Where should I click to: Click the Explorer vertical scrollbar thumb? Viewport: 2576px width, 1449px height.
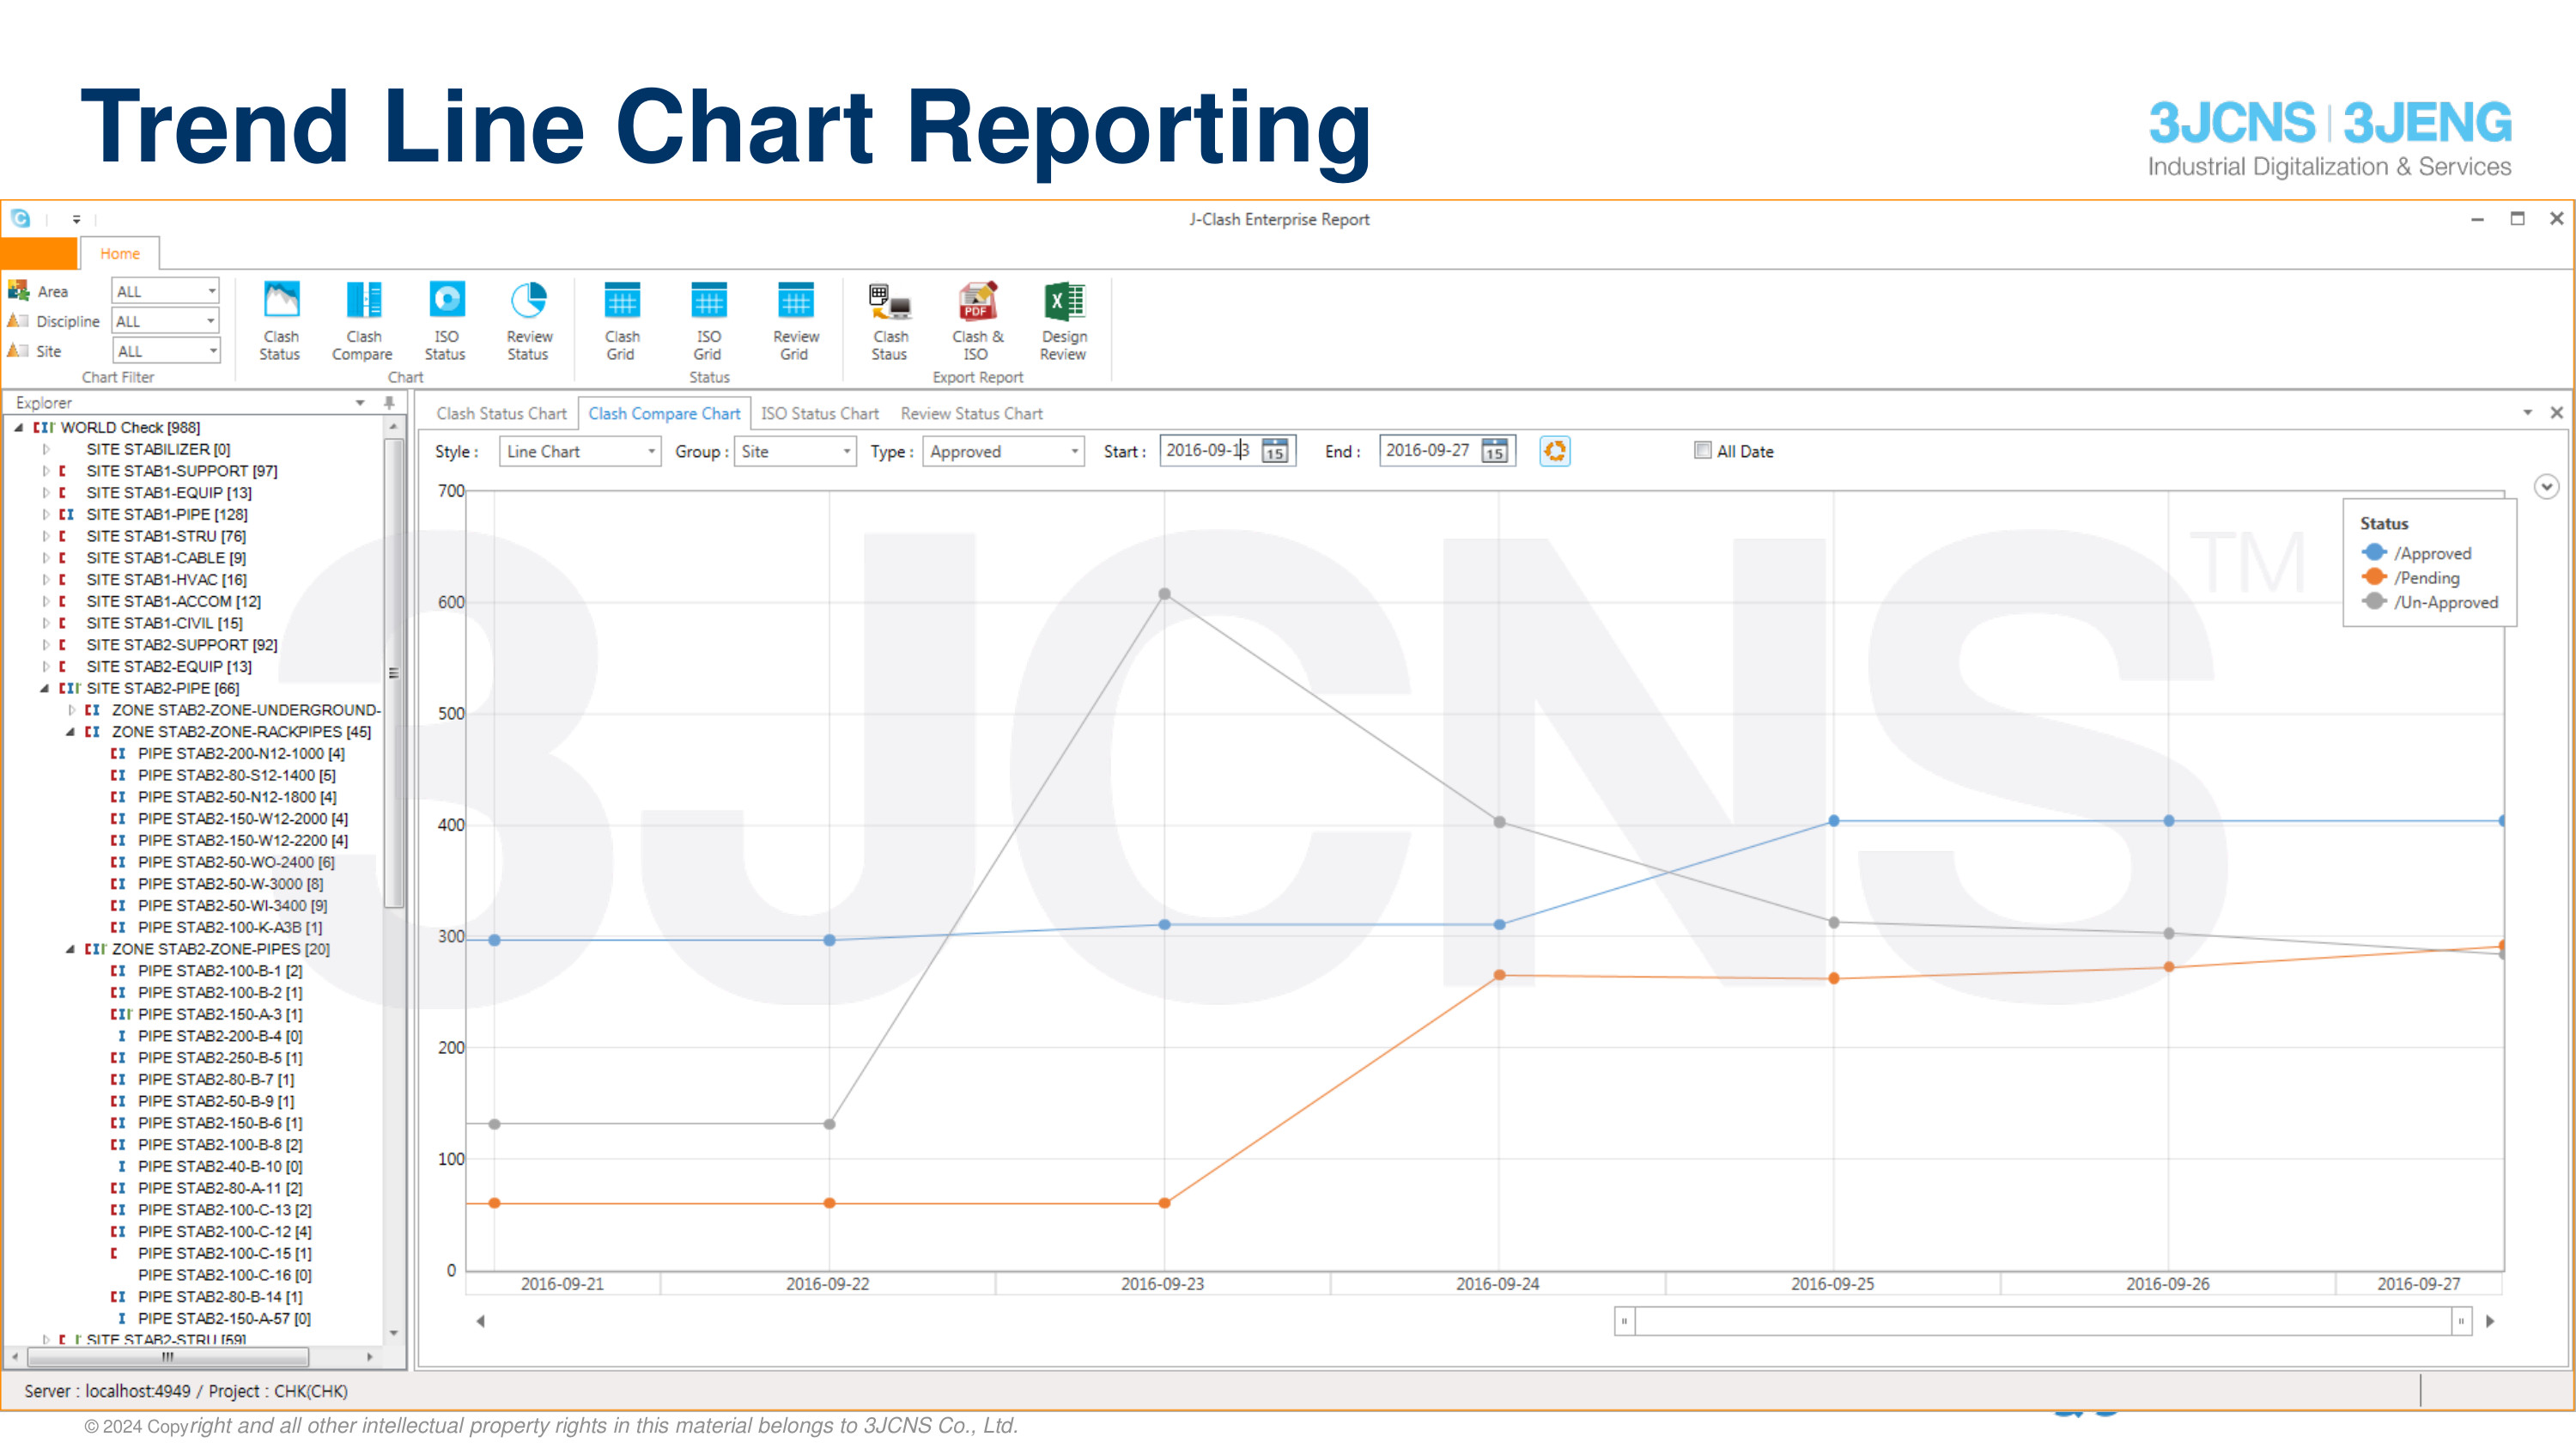394,672
